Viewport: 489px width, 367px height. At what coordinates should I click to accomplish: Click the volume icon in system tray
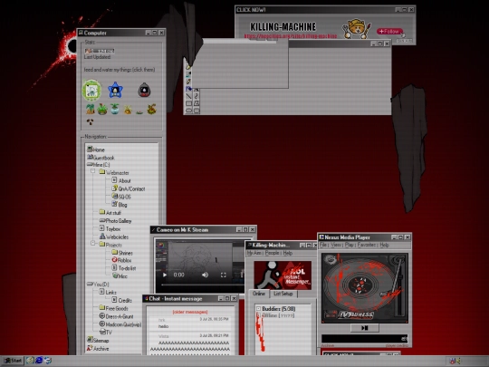pyautogui.click(x=459, y=361)
